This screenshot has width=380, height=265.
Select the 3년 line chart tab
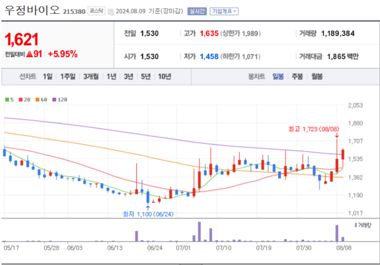point(129,77)
